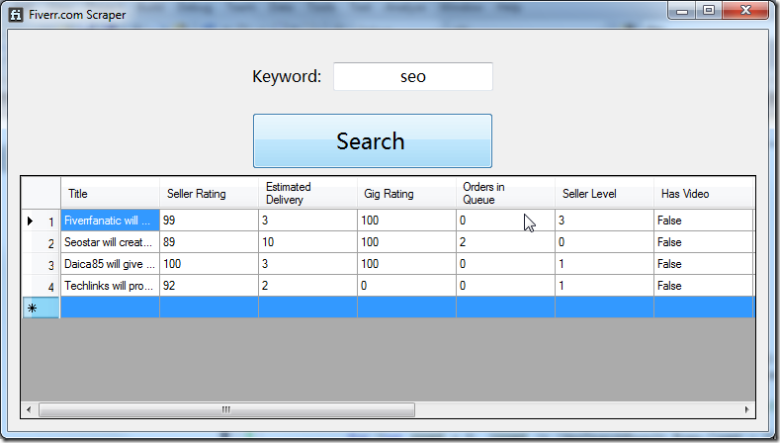Screen dimensions: 780x443
Task: Select the Seostar title cell
Action: coord(110,242)
